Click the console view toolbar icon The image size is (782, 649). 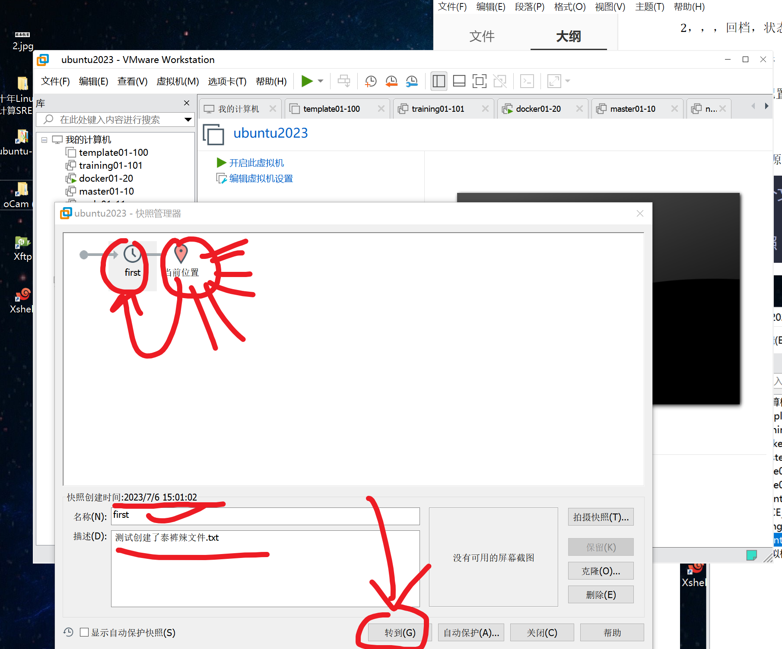[x=527, y=81]
